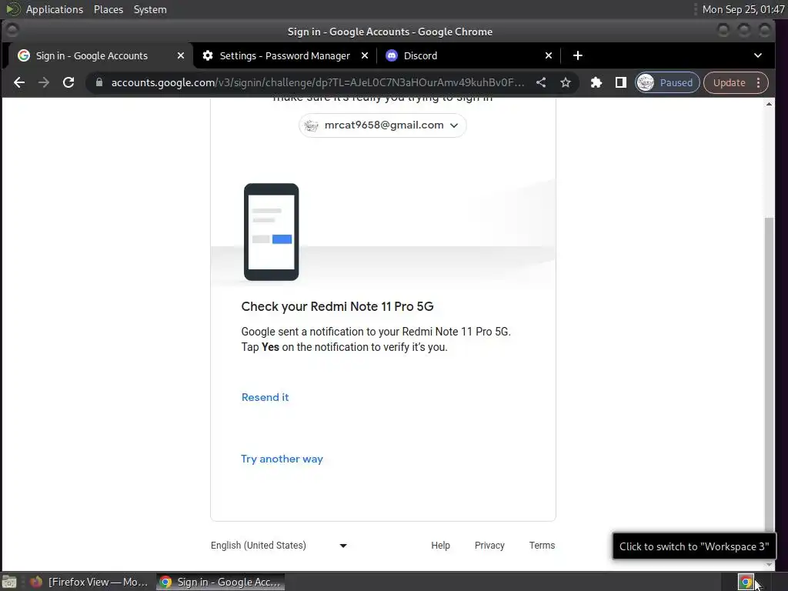Share this page using the share icon

pos(541,82)
